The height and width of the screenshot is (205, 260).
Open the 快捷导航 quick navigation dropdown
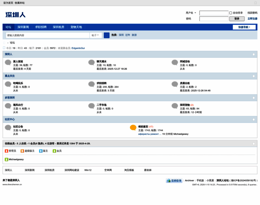[x=244, y=27]
